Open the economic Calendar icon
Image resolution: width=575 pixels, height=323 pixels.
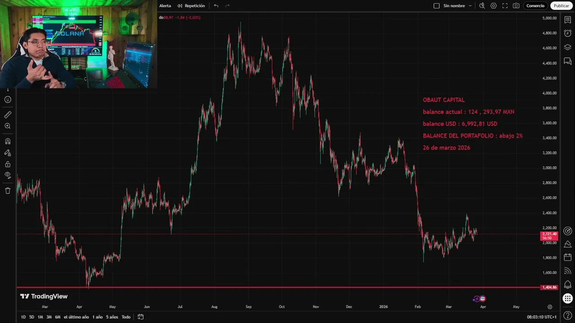click(x=568, y=258)
